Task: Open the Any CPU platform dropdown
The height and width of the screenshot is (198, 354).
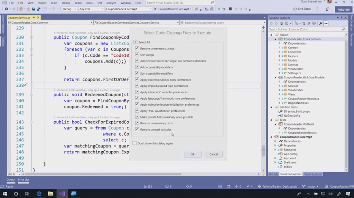Action: tap(91, 9)
